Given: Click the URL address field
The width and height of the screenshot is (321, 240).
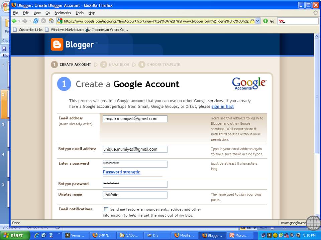Looking at the screenshot, I should (x=156, y=21).
